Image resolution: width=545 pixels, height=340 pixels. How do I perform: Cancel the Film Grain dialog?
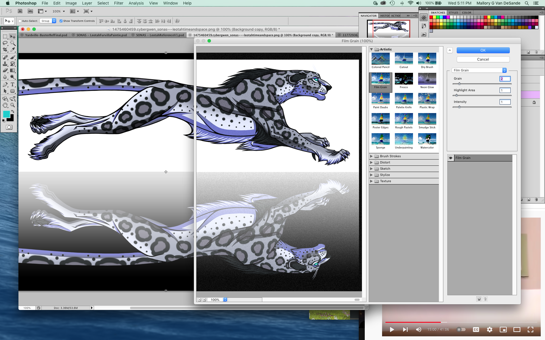click(x=483, y=59)
